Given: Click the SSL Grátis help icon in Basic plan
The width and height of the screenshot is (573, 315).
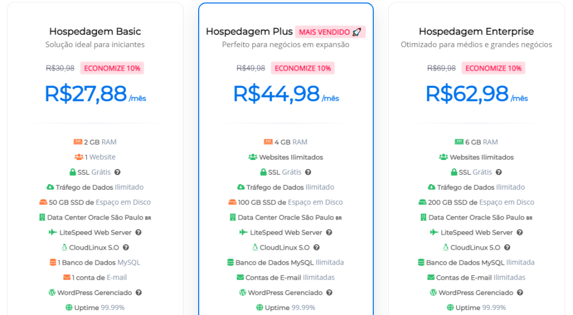Looking at the screenshot, I should coord(118,172).
